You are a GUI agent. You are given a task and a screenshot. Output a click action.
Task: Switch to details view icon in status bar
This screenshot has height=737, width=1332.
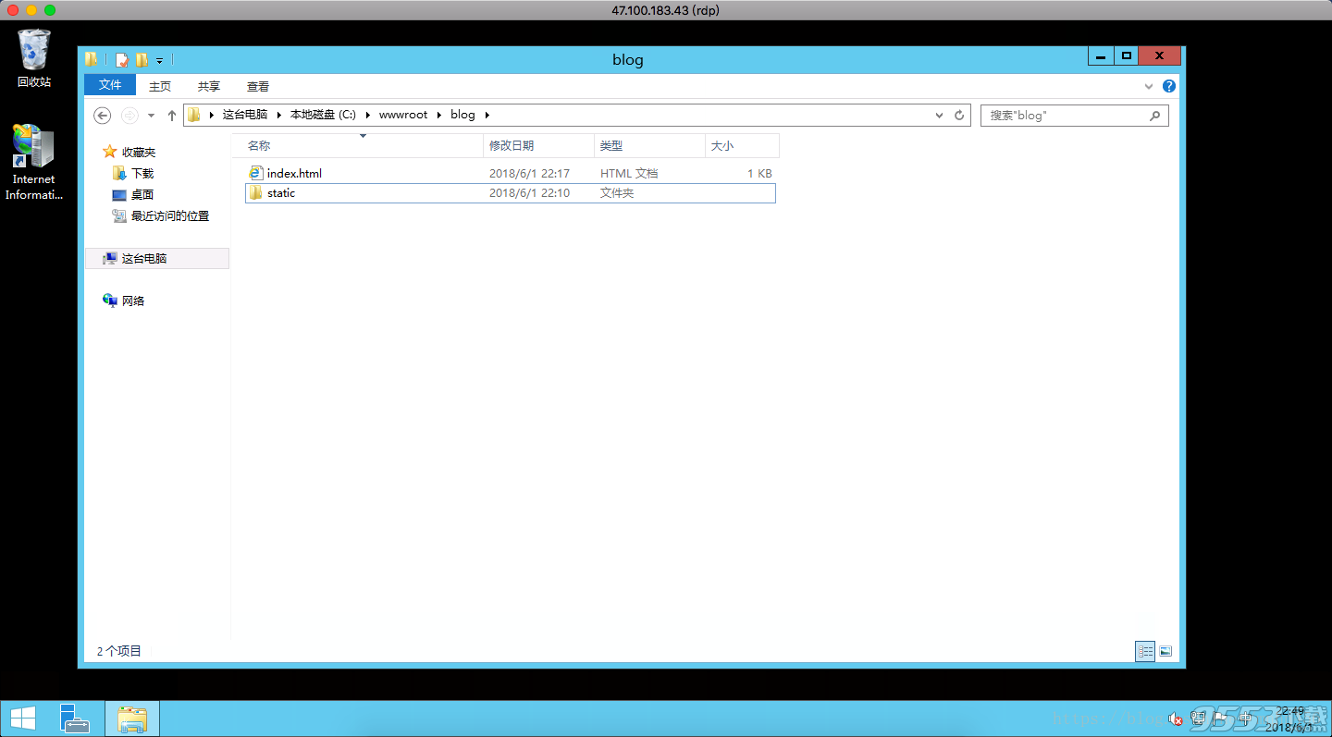tap(1145, 651)
